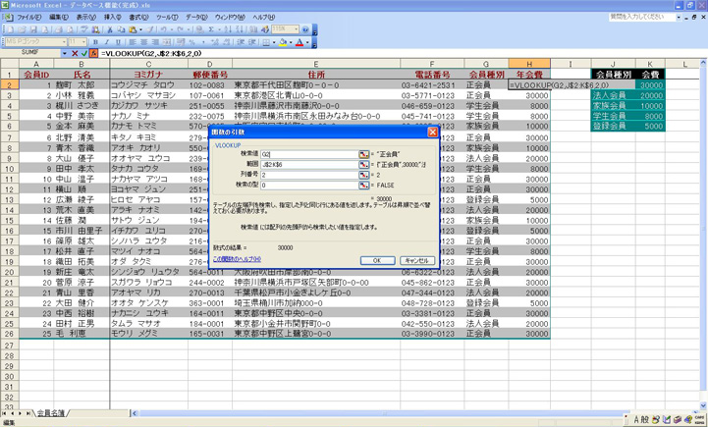Open the Paste options dropdown arrow
The width and height of the screenshot is (708, 427).
(140, 29)
